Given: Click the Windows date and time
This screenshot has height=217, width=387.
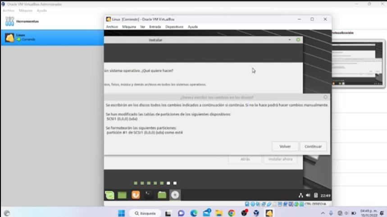Looking at the screenshot, I should (x=369, y=213).
